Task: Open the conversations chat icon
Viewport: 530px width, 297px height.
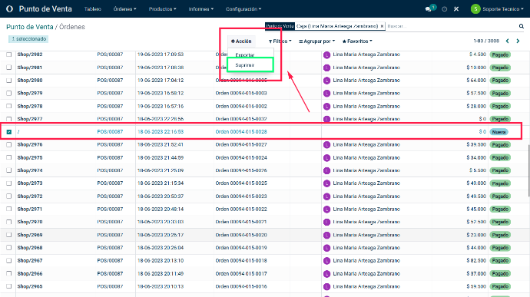Action: (429, 9)
